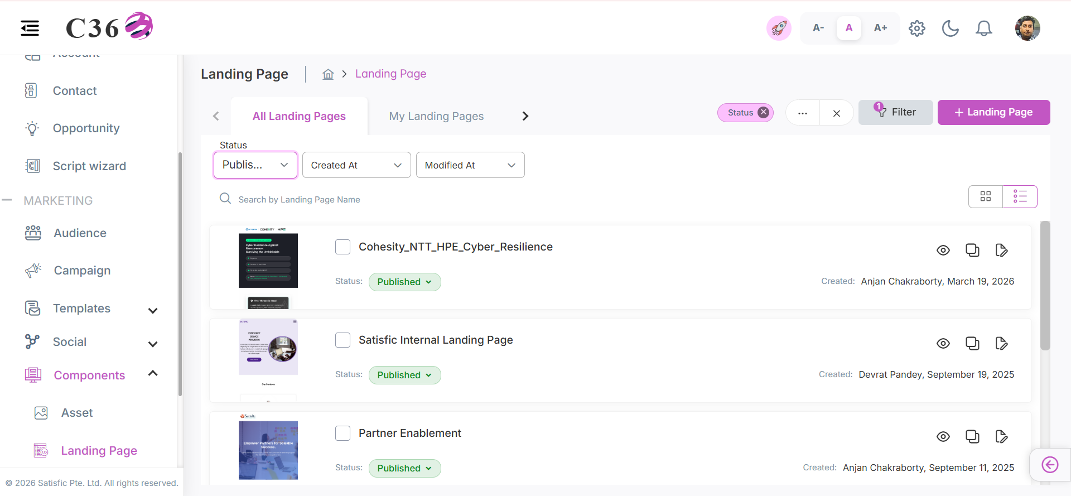Open Published status dropdown for Partner Enablement
Image resolution: width=1071 pixels, height=496 pixels.
[x=404, y=468]
